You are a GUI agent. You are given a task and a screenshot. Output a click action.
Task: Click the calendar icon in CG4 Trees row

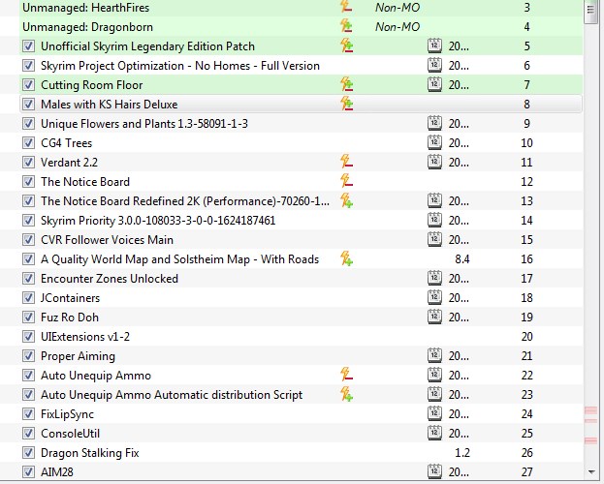(434, 142)
